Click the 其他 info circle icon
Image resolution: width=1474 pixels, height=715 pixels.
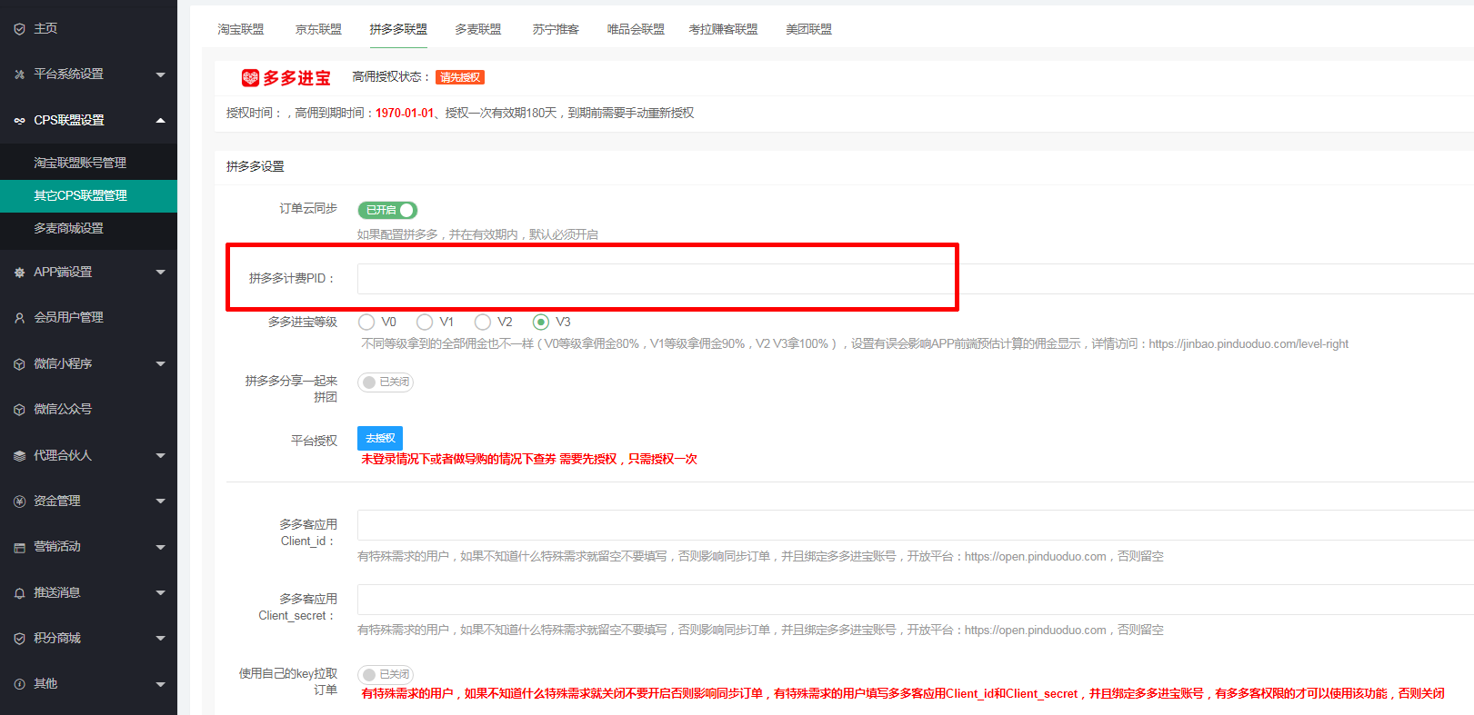coord(19,684)
